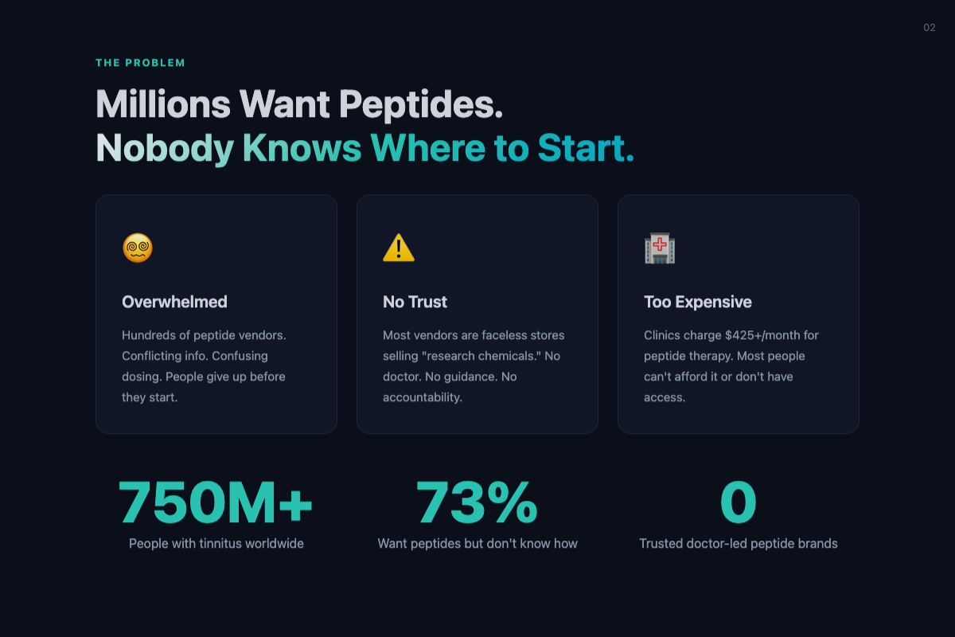Select the Too Expensive card heading
This screenshot has height=637, width=955.
[698, 303]
